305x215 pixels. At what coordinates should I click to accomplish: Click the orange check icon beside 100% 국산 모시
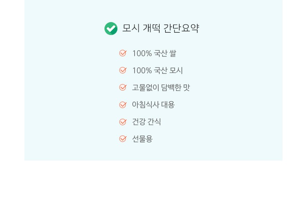(x=123, y=70)
